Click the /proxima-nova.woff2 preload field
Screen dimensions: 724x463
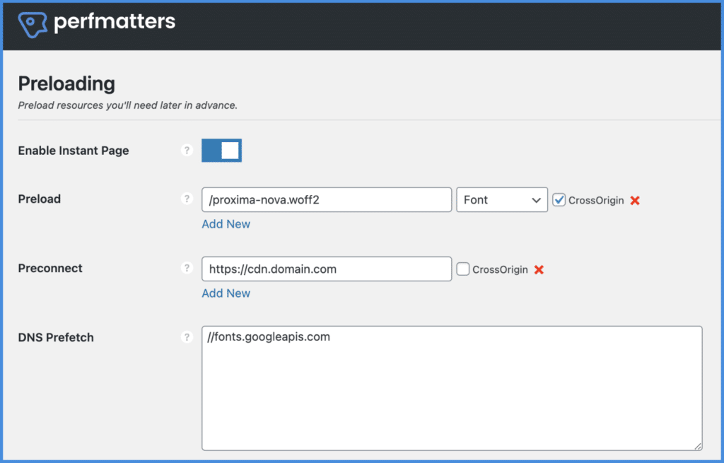pos(327,200)
